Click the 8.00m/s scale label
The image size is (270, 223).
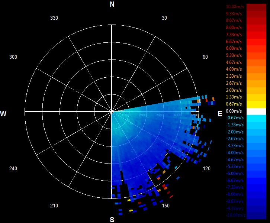[x=234, y=28]
